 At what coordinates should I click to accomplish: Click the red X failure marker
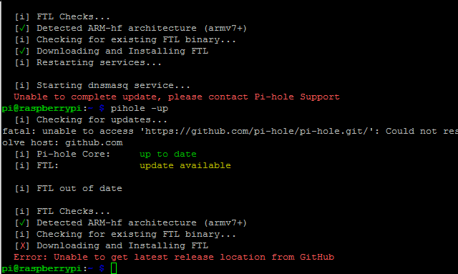pos(22,246)
